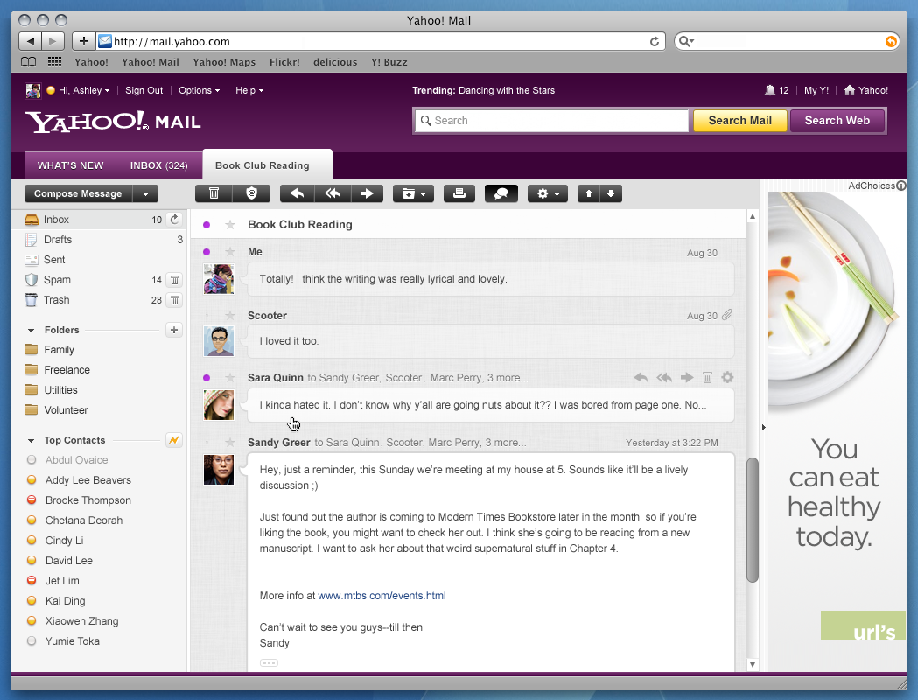Viewport: 918px width, 700px height.
Task: Open My Y! link
Action: point(816,90)
